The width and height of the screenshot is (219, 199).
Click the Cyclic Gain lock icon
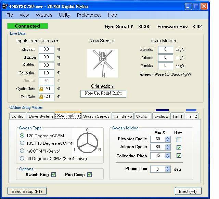[41, 89]
